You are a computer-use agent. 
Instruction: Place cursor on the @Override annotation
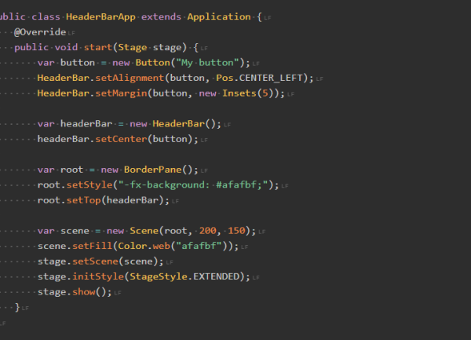[40, 31]
